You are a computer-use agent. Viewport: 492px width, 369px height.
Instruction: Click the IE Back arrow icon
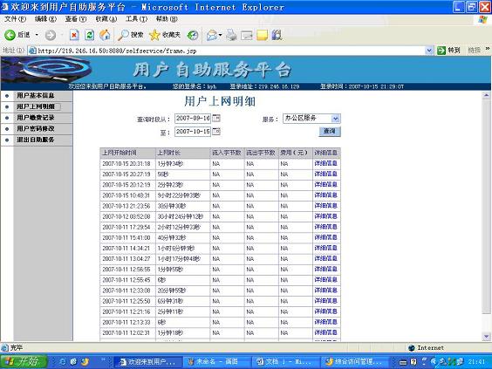coord(10,35)
